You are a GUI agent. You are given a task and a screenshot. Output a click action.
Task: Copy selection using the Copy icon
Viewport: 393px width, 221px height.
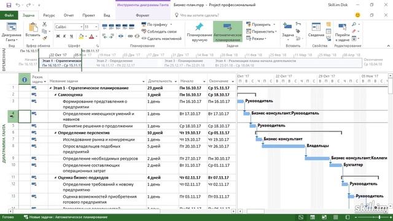tap(44, 31)
